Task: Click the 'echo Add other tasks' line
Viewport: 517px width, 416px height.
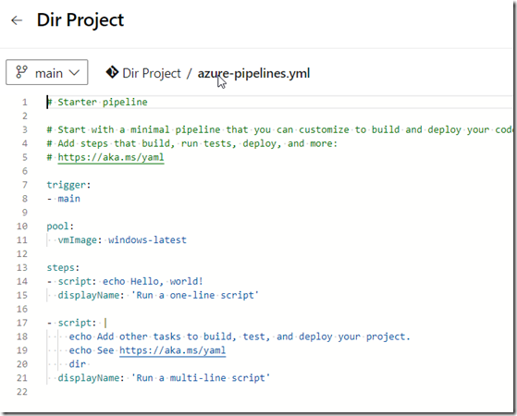Action: (x=240, y=336)
